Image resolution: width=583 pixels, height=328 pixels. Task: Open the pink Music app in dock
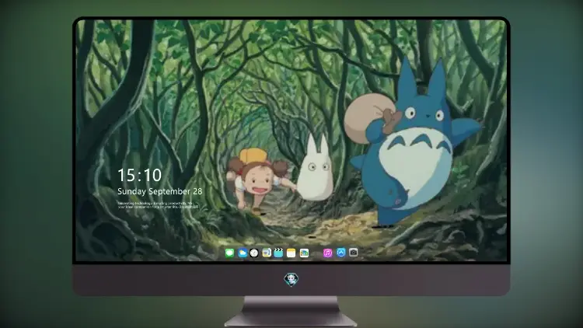coord(327,253)
